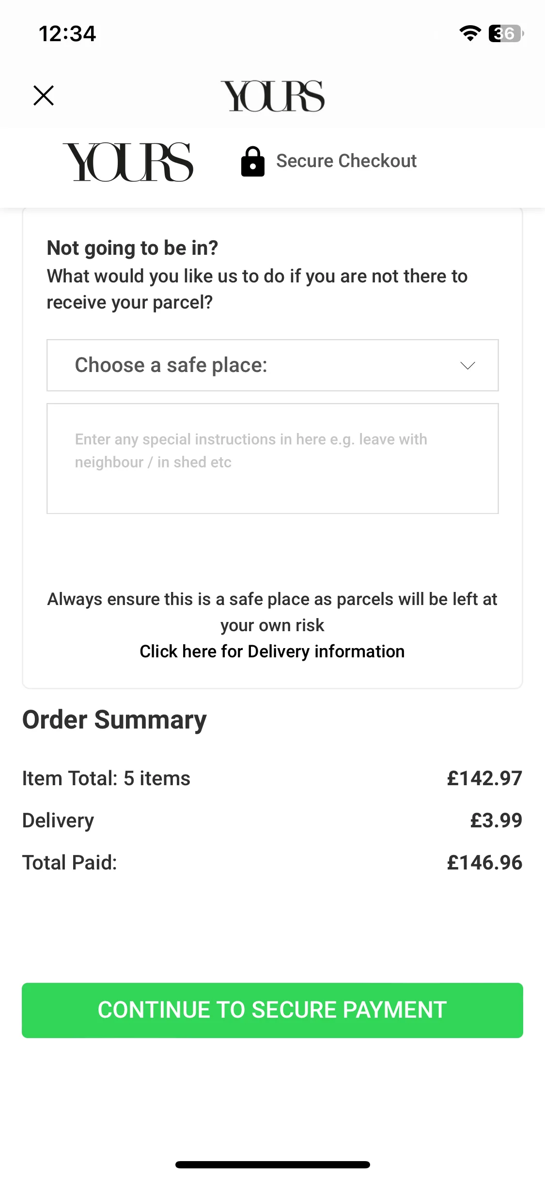Screen dimensions: 545x1180
Task: Focus the special instructions text box
Action: pyautogui.click(x=273, y=458)
